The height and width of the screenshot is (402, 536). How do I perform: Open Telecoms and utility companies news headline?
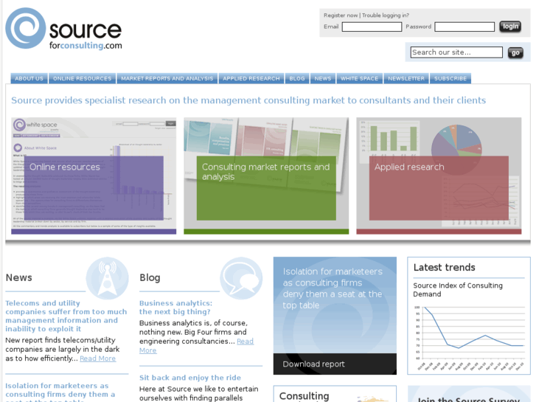click(x=66, y=316)
